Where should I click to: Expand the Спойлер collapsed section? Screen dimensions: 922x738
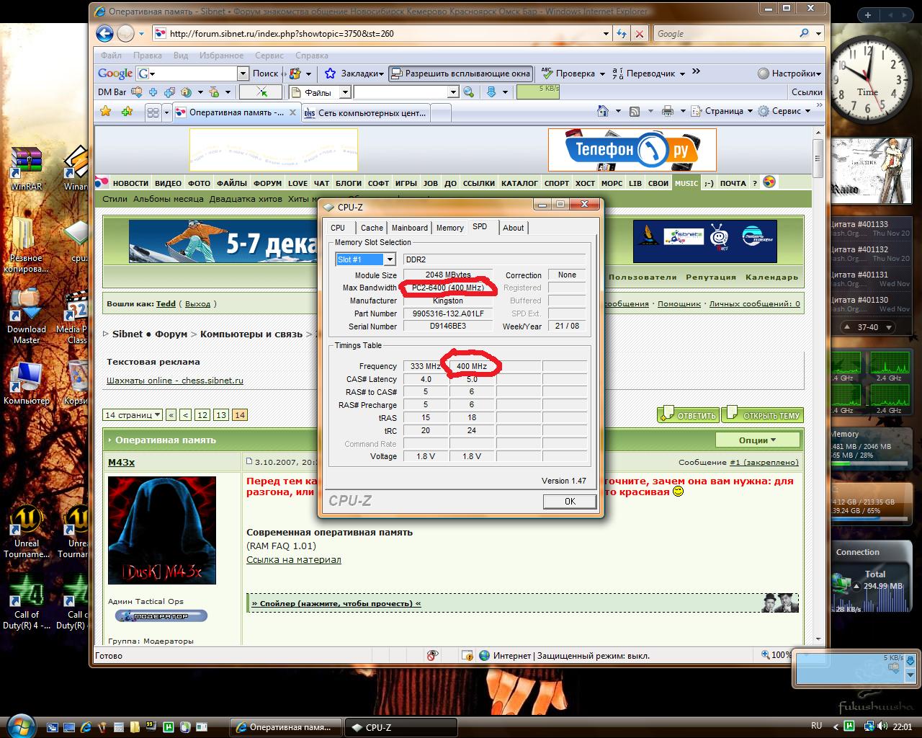click(x=336, y=603)
